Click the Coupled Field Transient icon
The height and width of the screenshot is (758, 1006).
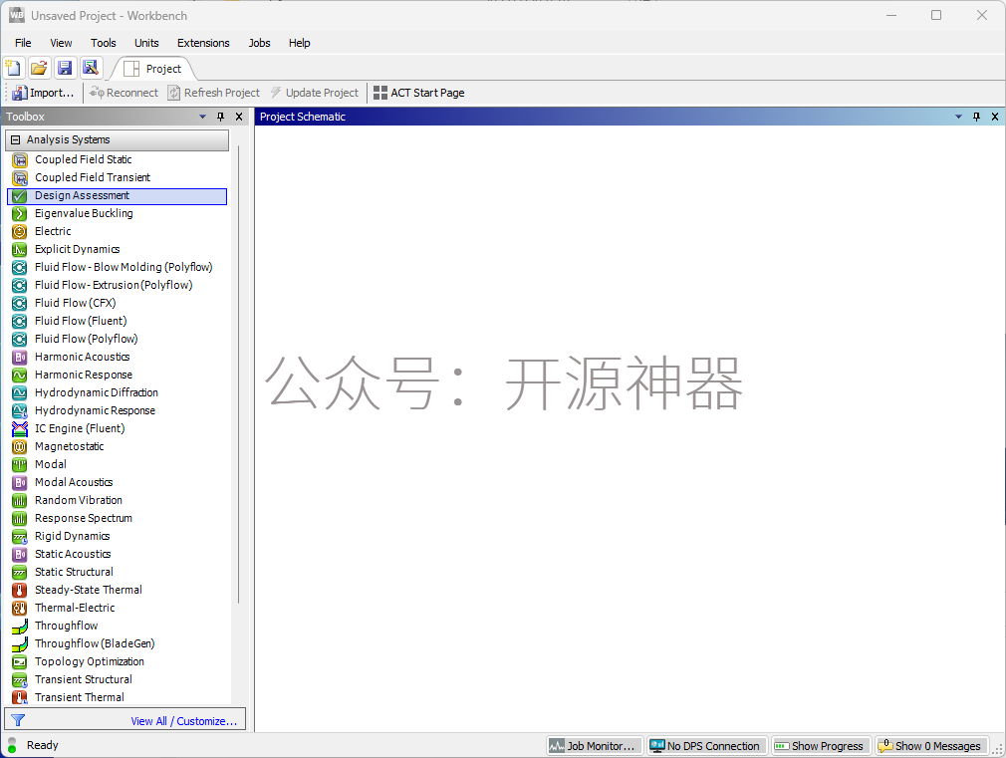[x=20, y=177]
